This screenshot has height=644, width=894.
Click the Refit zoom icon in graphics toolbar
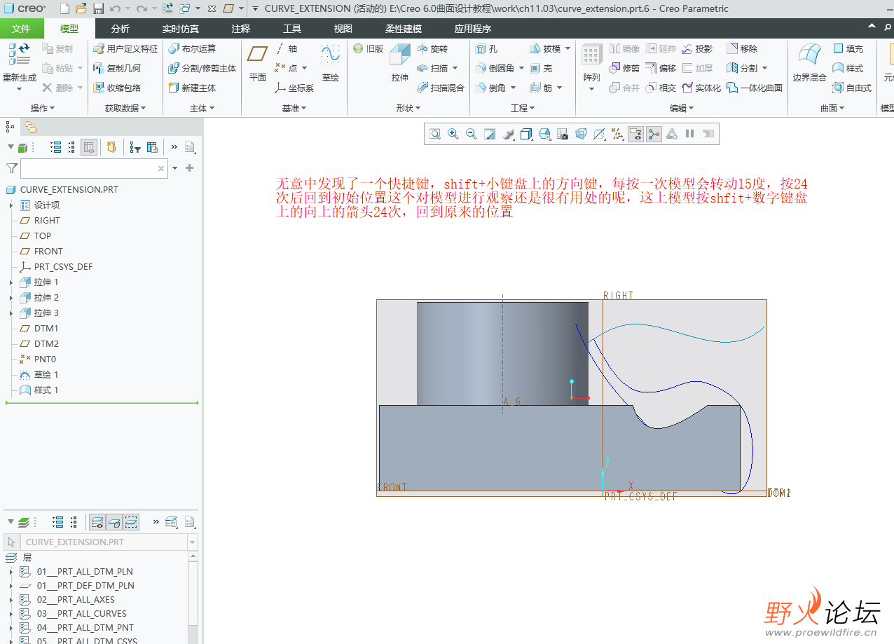435,134
